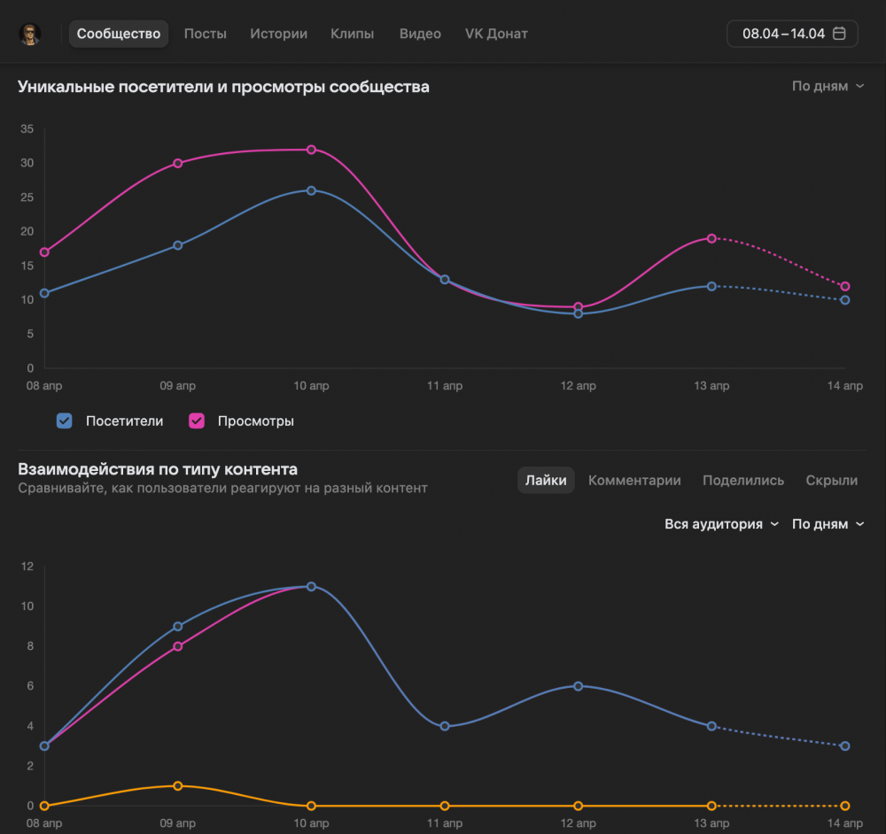
Task: Click the pink views point on 10 апр
Action: 311,150
